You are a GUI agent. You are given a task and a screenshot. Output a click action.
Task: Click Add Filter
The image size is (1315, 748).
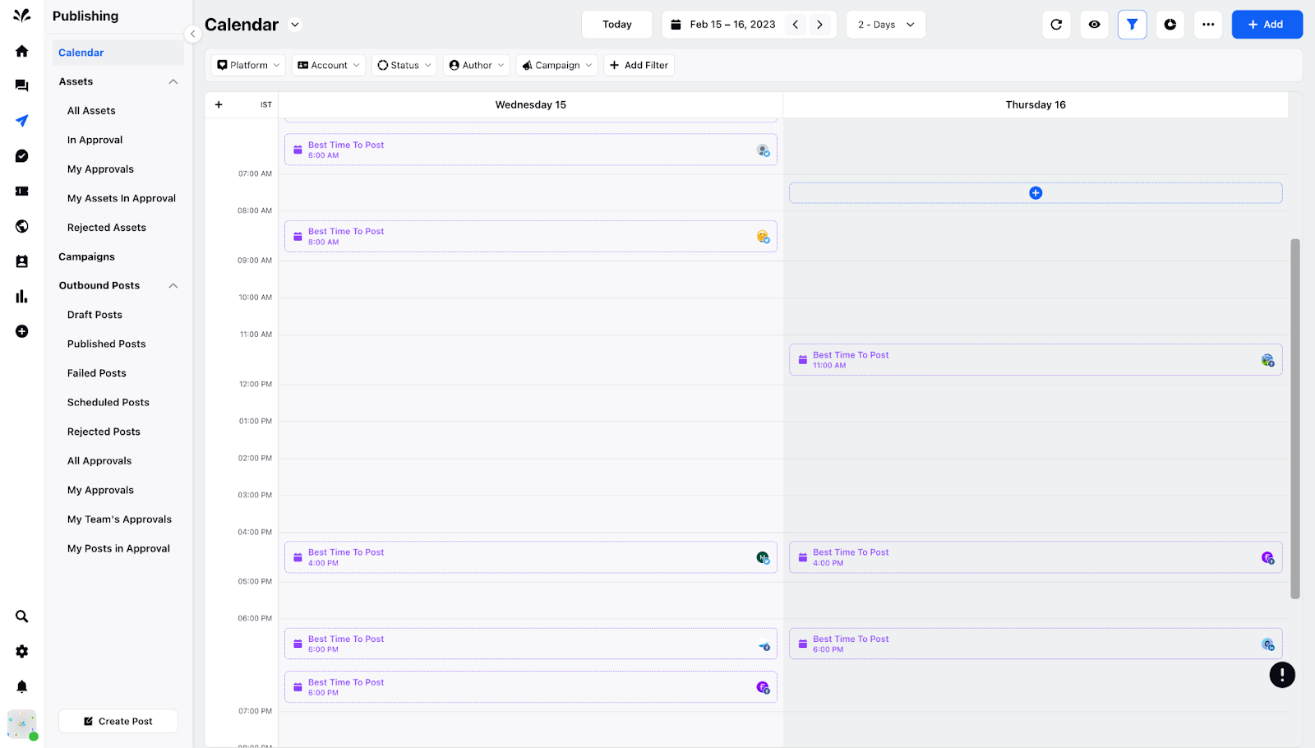[639, 65]
